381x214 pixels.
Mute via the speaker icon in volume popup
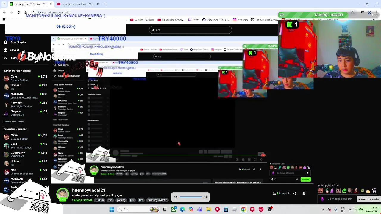[176, 197]
